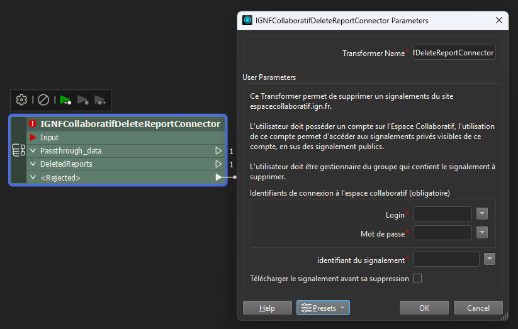Viewport: 518px width, 329px height.
Task: Click the Input port label
Action: 49,137
